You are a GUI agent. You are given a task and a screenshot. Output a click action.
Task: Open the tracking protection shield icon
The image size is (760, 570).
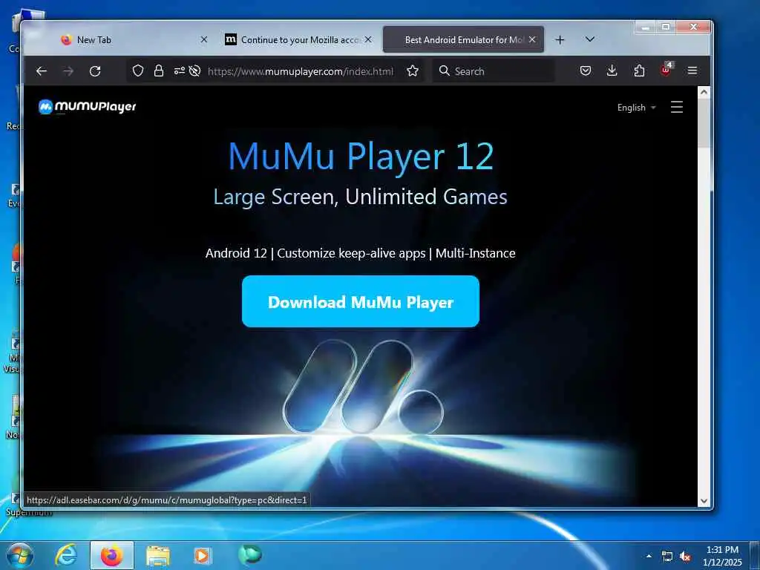coord(138,71)
